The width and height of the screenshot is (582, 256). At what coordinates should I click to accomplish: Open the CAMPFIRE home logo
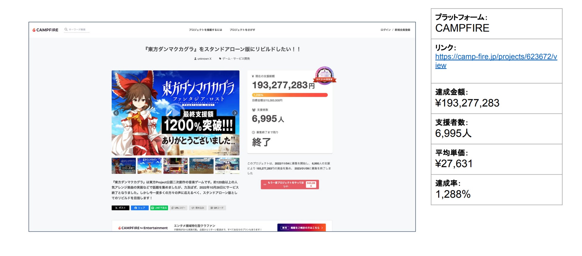(45, 30)
